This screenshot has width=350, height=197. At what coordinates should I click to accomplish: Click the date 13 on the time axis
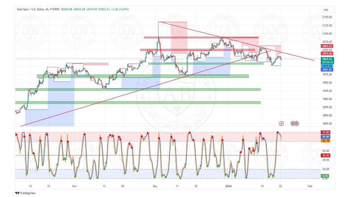point(104,186)
